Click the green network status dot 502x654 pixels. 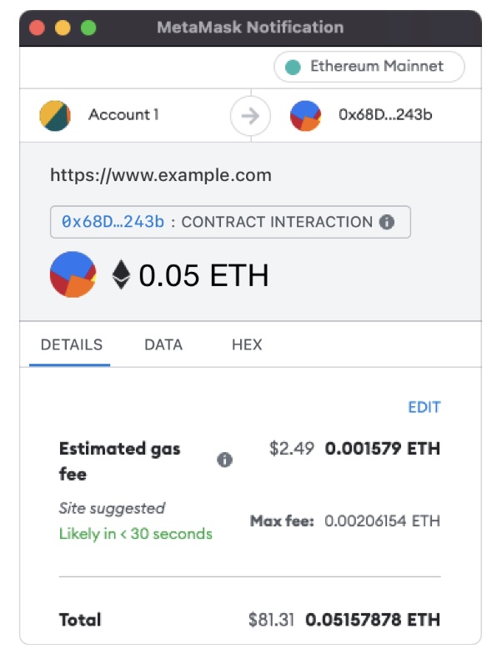tap(293, 67)
